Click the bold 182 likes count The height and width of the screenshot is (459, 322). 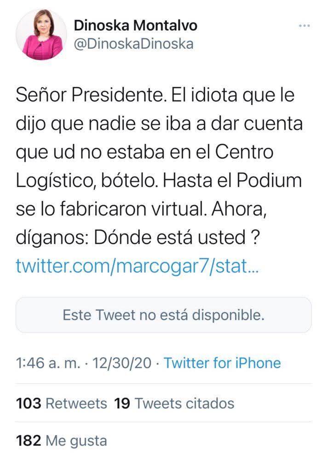click(29, 441)
